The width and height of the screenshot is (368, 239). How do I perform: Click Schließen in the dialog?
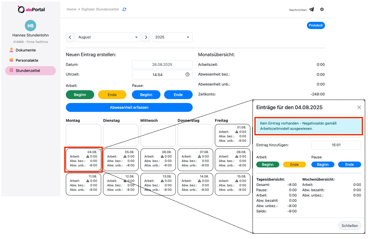tap(350, 225)
